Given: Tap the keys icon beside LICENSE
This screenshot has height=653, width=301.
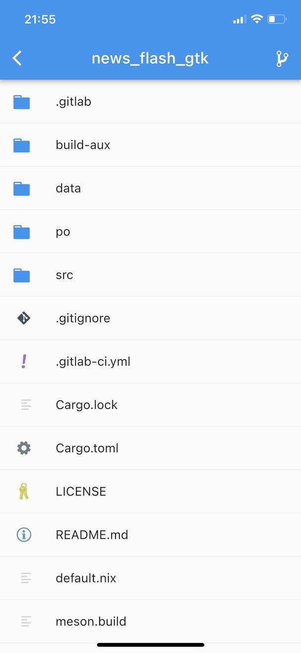Looking at the screenshot, I should coord(24,491).
